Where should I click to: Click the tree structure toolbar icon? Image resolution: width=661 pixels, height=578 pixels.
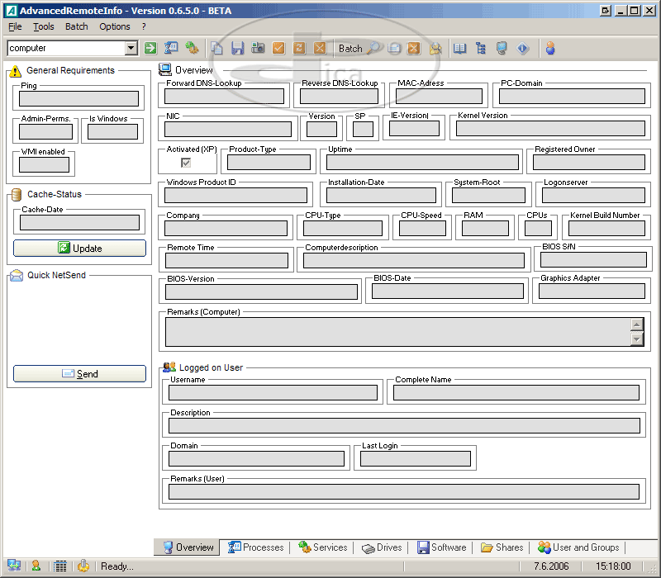480,49
